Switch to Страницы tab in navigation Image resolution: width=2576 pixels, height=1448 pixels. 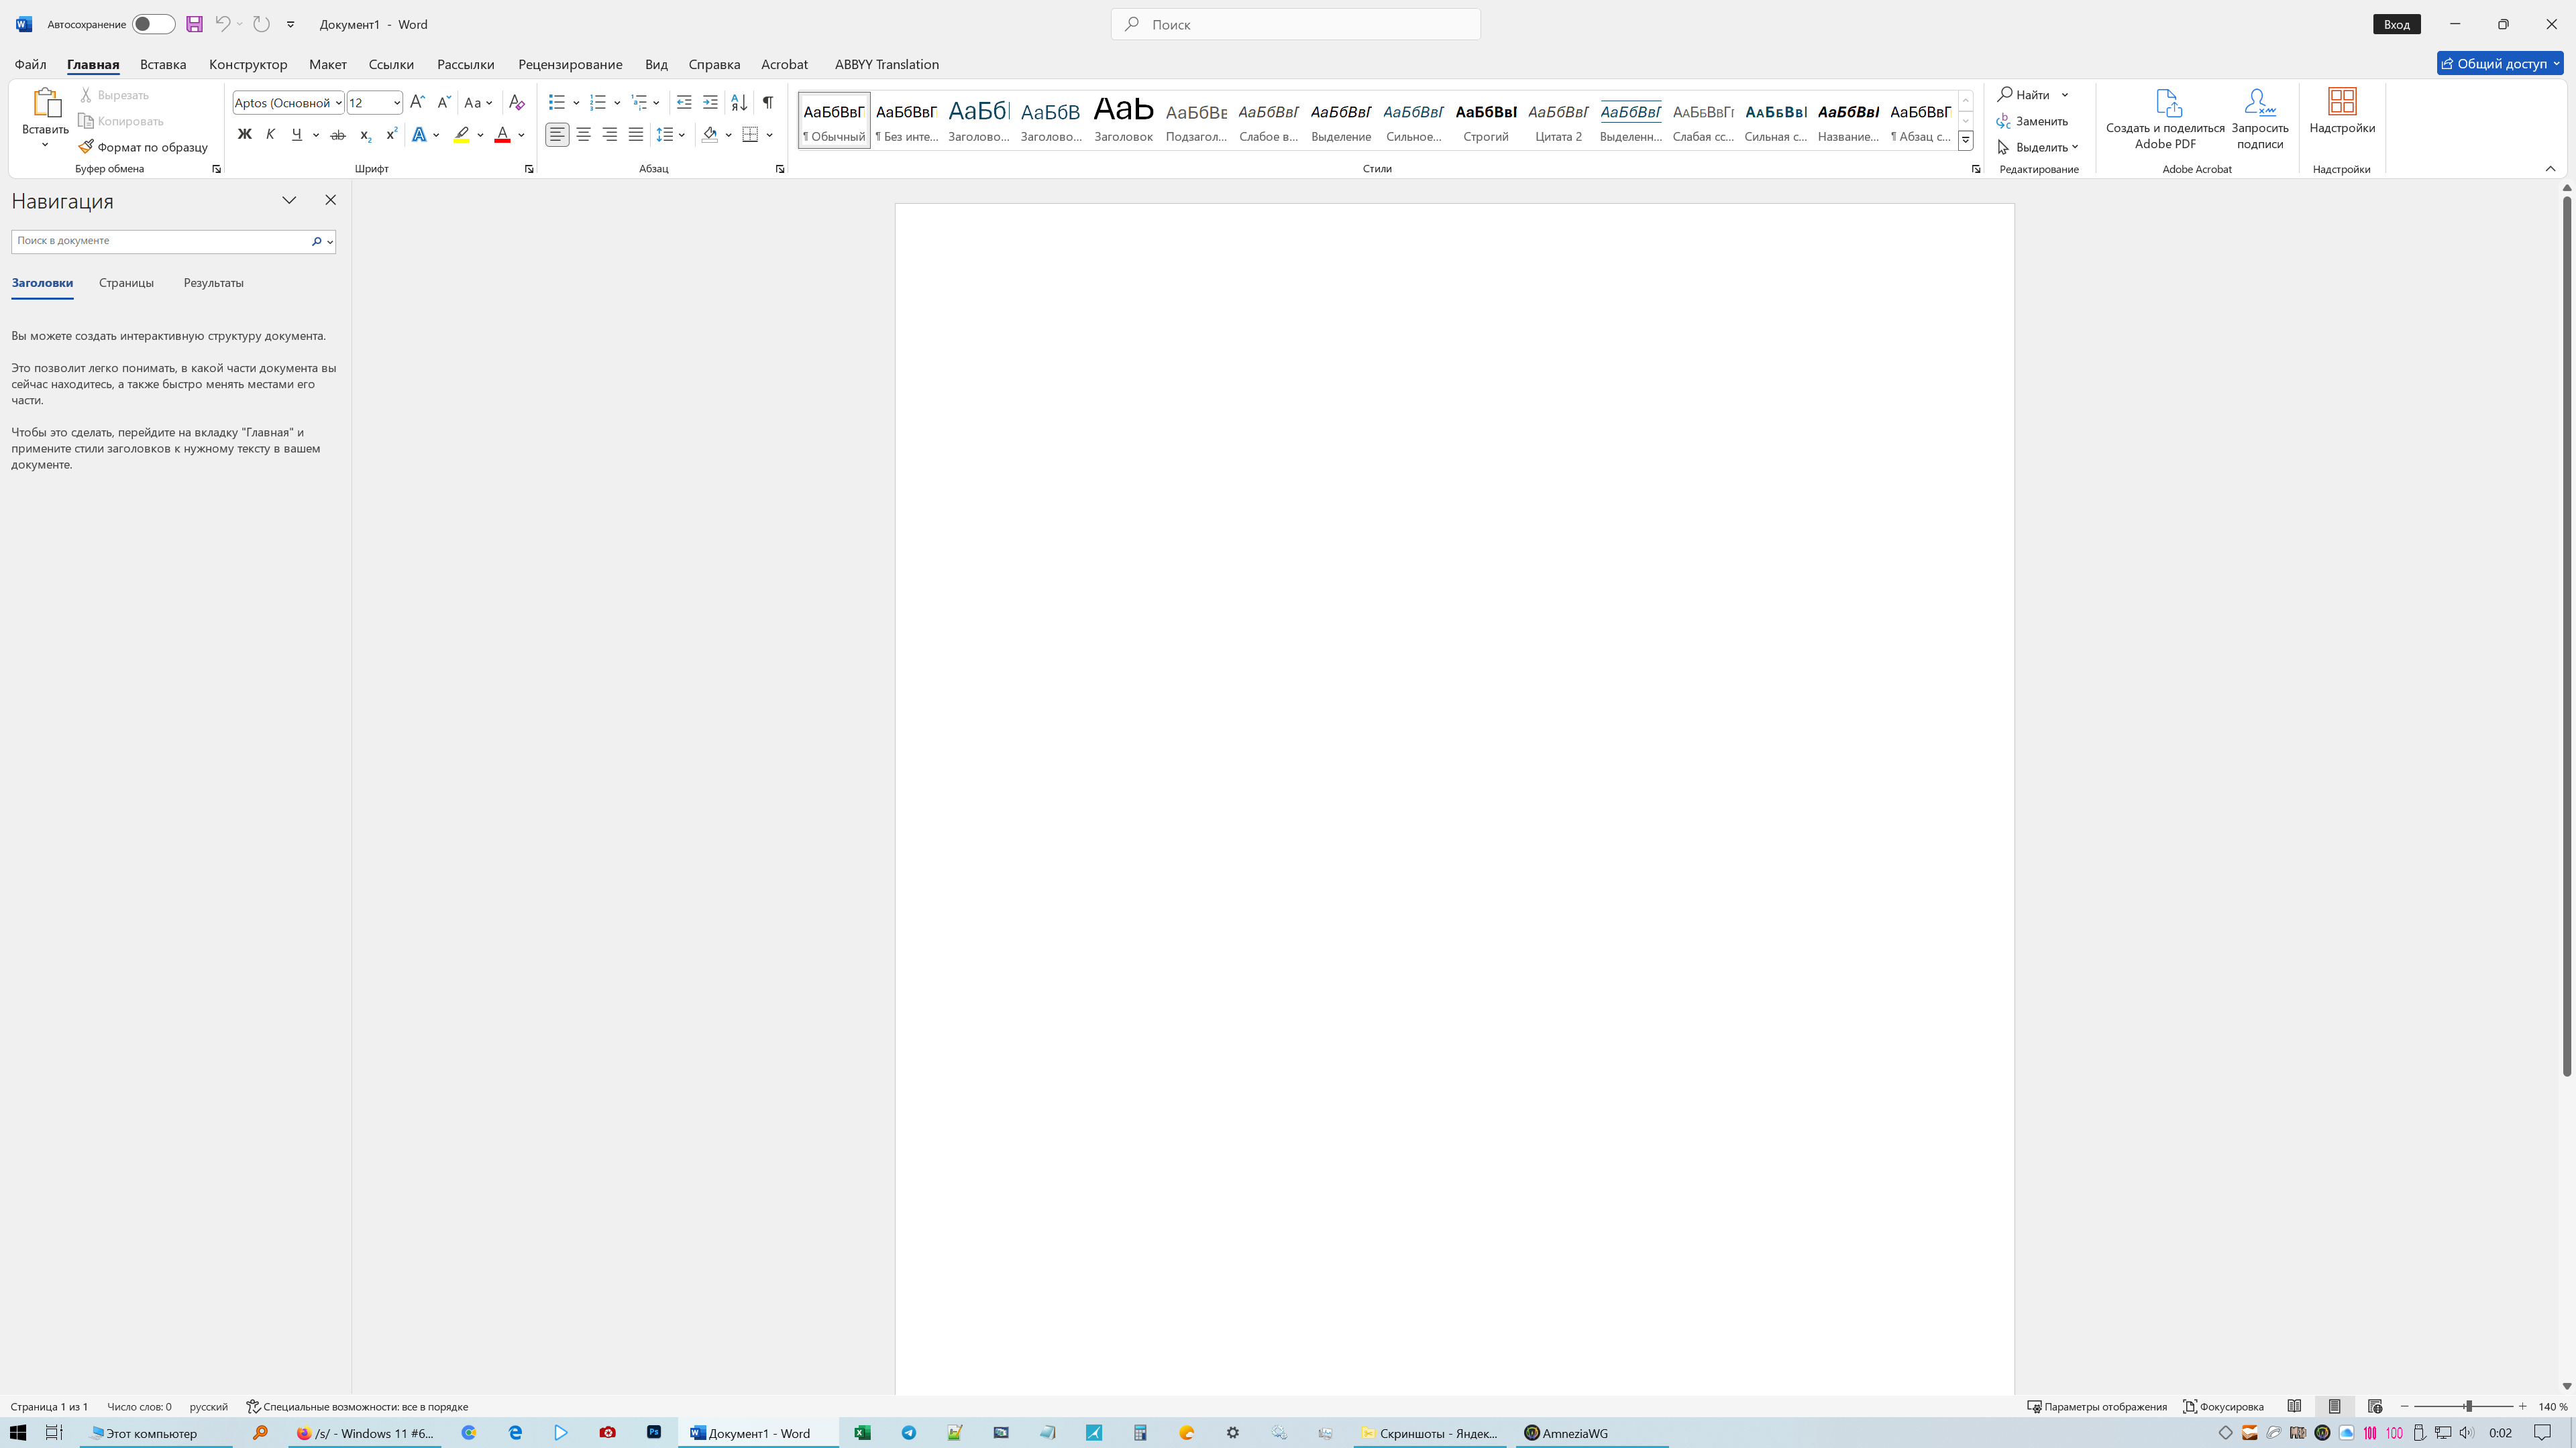(126, 283)
